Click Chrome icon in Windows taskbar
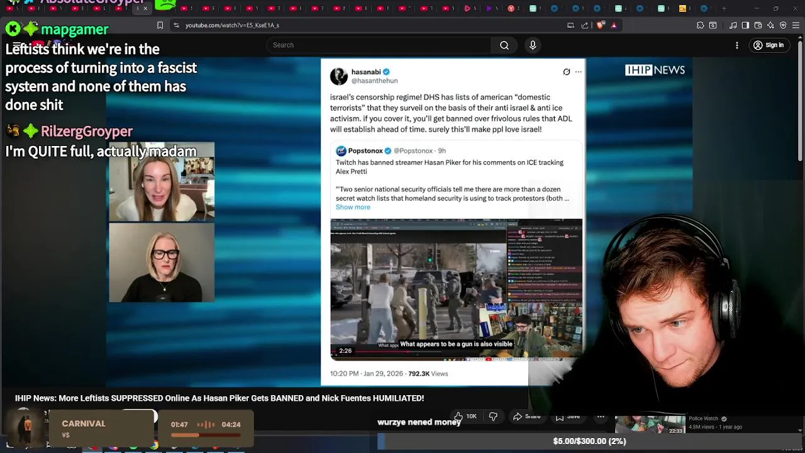805x453 pixels. pos(154,446)
